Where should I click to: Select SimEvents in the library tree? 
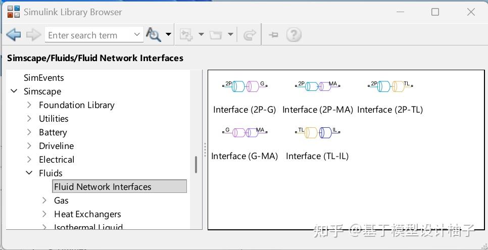[44, 77]
